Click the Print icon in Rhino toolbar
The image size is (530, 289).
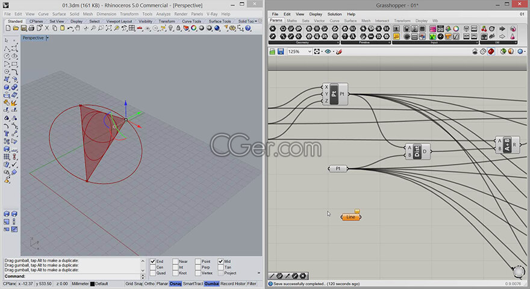pyautogui.click(x=31, y=28)
